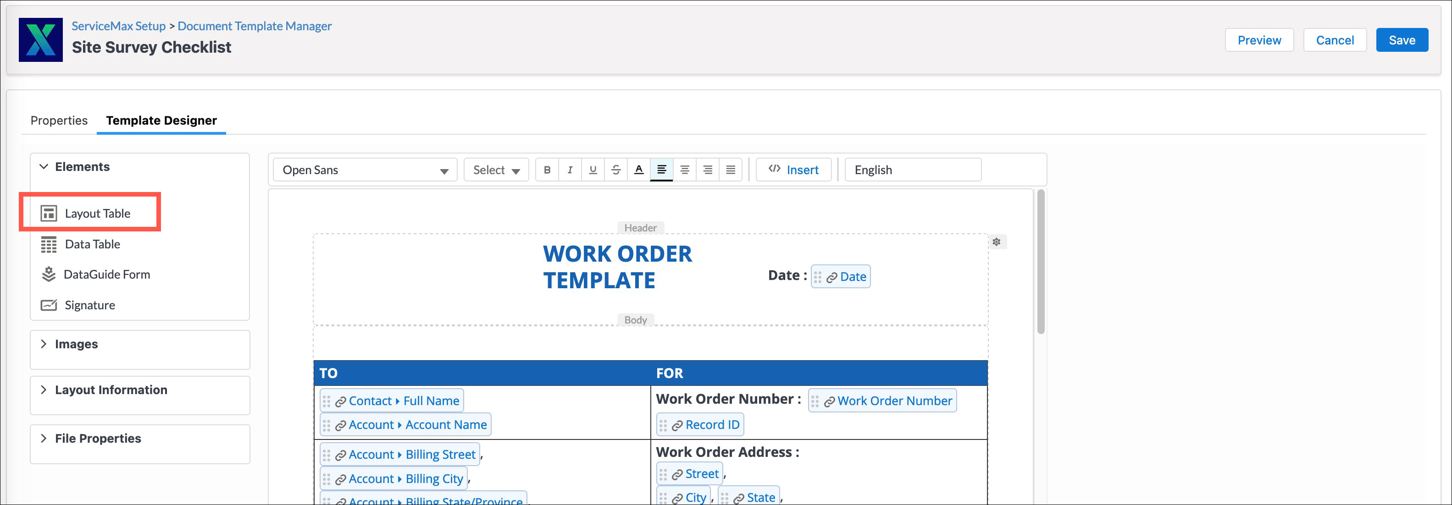Click the Preview button
The image size is (1452, 505).
coord(1258,40)
